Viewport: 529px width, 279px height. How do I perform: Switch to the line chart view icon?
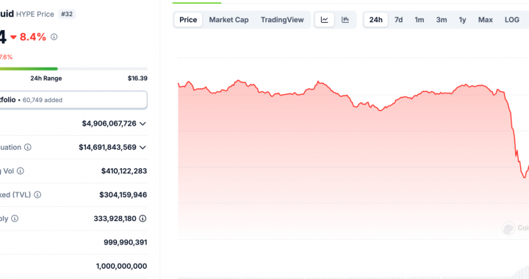[324, 20]
